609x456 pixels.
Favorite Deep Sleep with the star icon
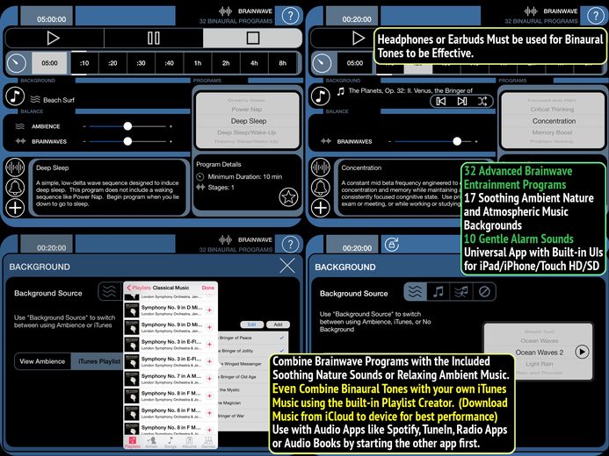coord(288,197)
